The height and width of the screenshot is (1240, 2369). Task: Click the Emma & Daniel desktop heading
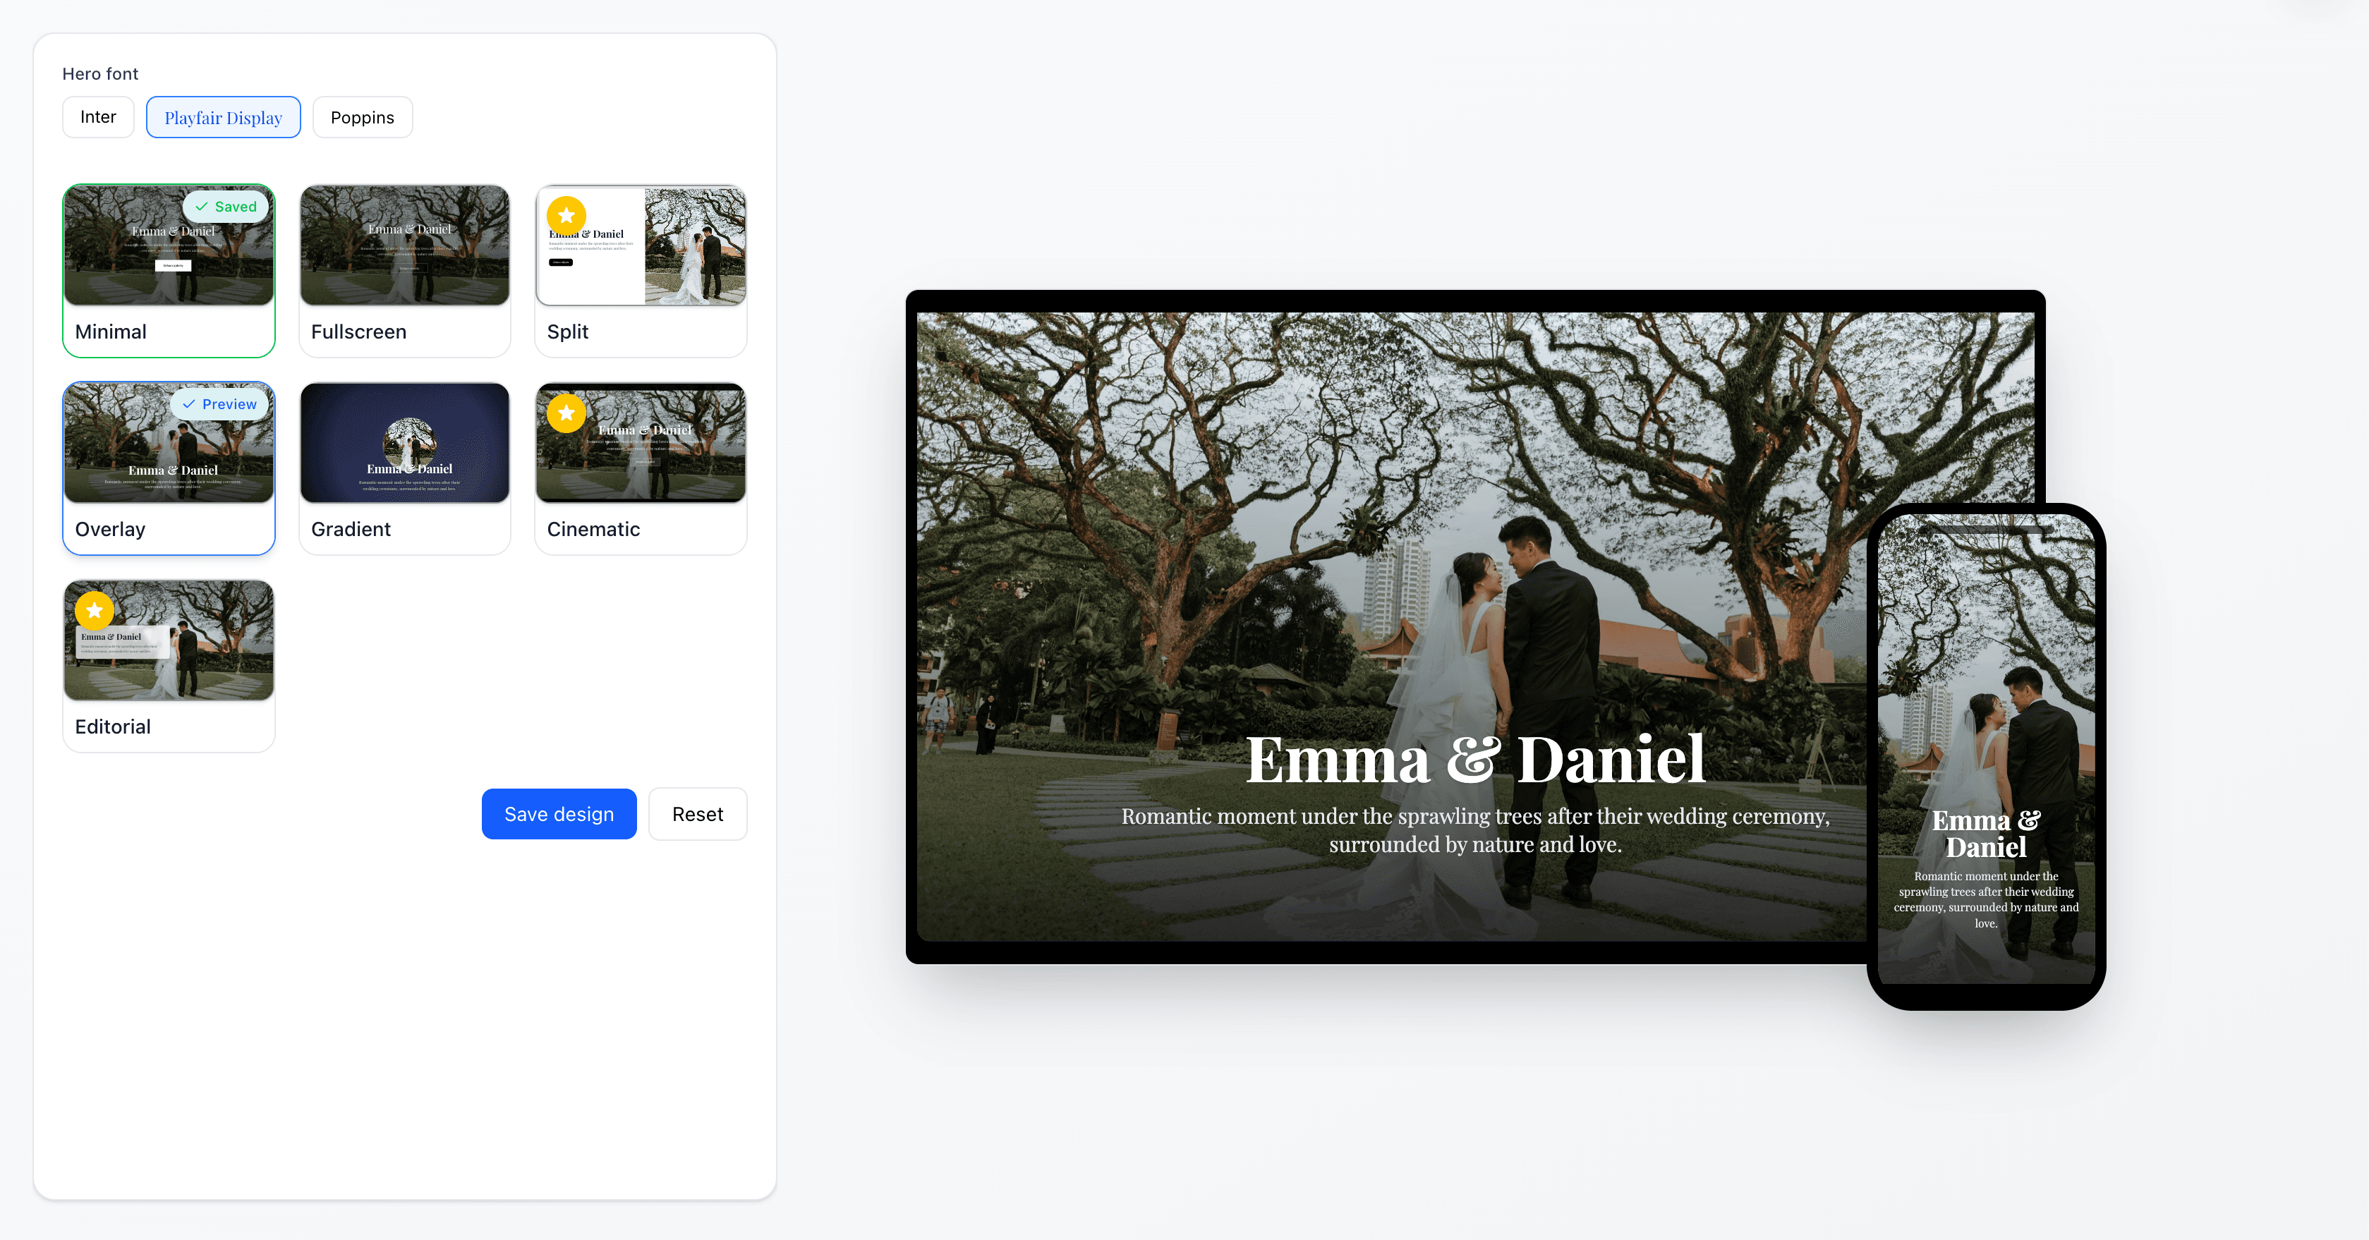point(1474,760)
